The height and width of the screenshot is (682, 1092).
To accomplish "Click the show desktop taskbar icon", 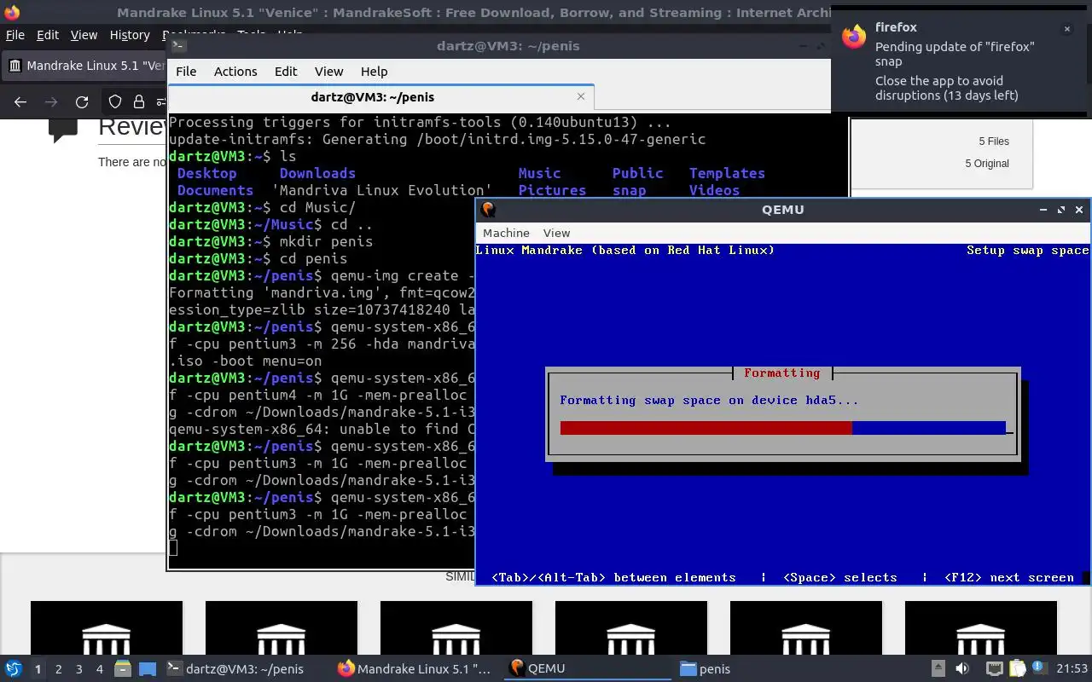I will (148, 668).
